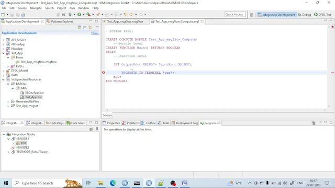Image resolution: width=335 pixels, height=188 pixels.
Task: Click the delete icon in Integration Nodes toolbar
Action: [x=97, y=129]
